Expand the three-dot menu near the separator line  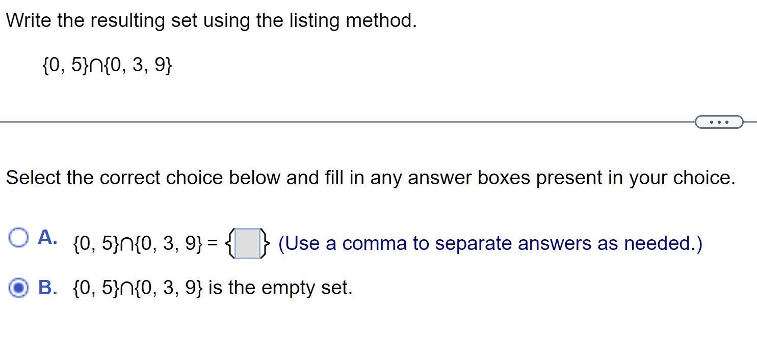(719, 122)
